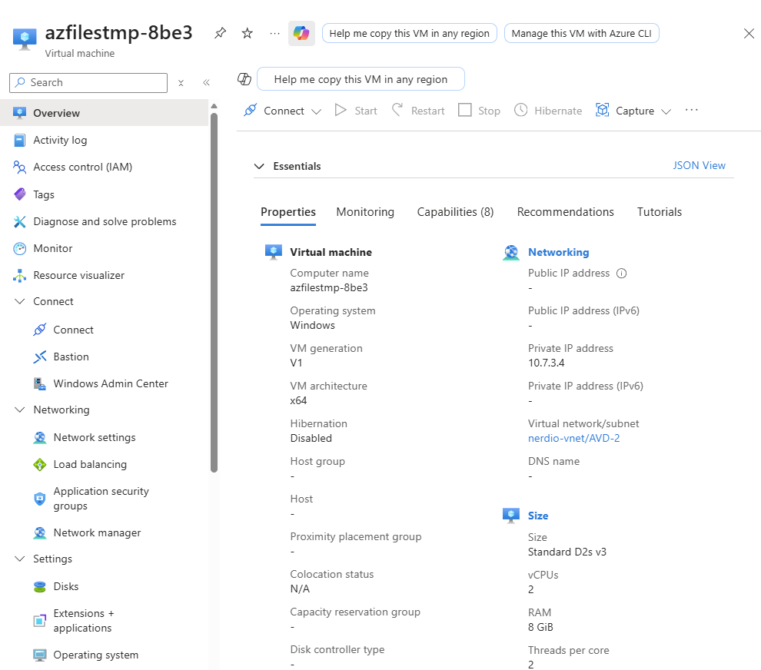
Task: Select computer name value azfilestmp-8be3
Action: [328, 287]
